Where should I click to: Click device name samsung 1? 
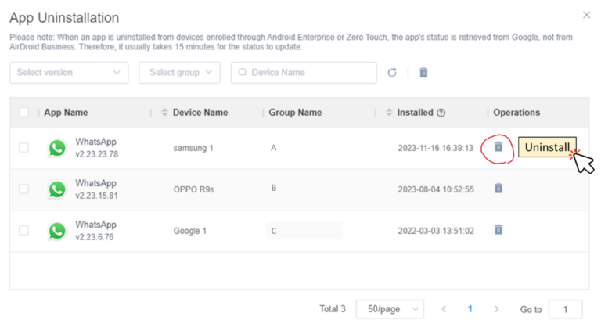193,148
